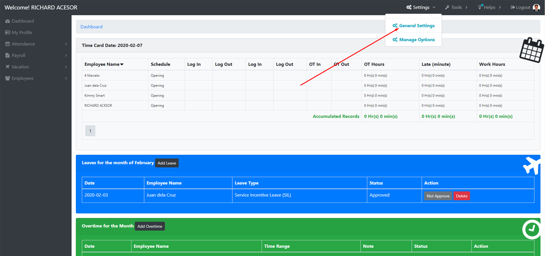Image resolution: width=545 pixels, height=256 pixels.
Task: Expand the Vacation submenu chevron
Action: coord(66,67)
